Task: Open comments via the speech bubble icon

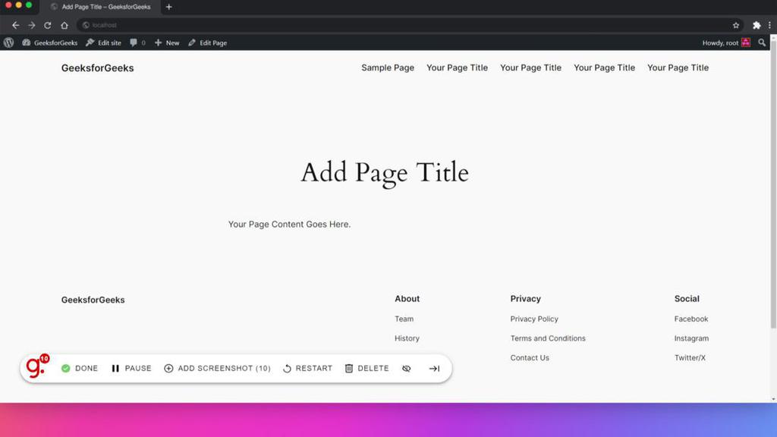Action: click(134, 42)
